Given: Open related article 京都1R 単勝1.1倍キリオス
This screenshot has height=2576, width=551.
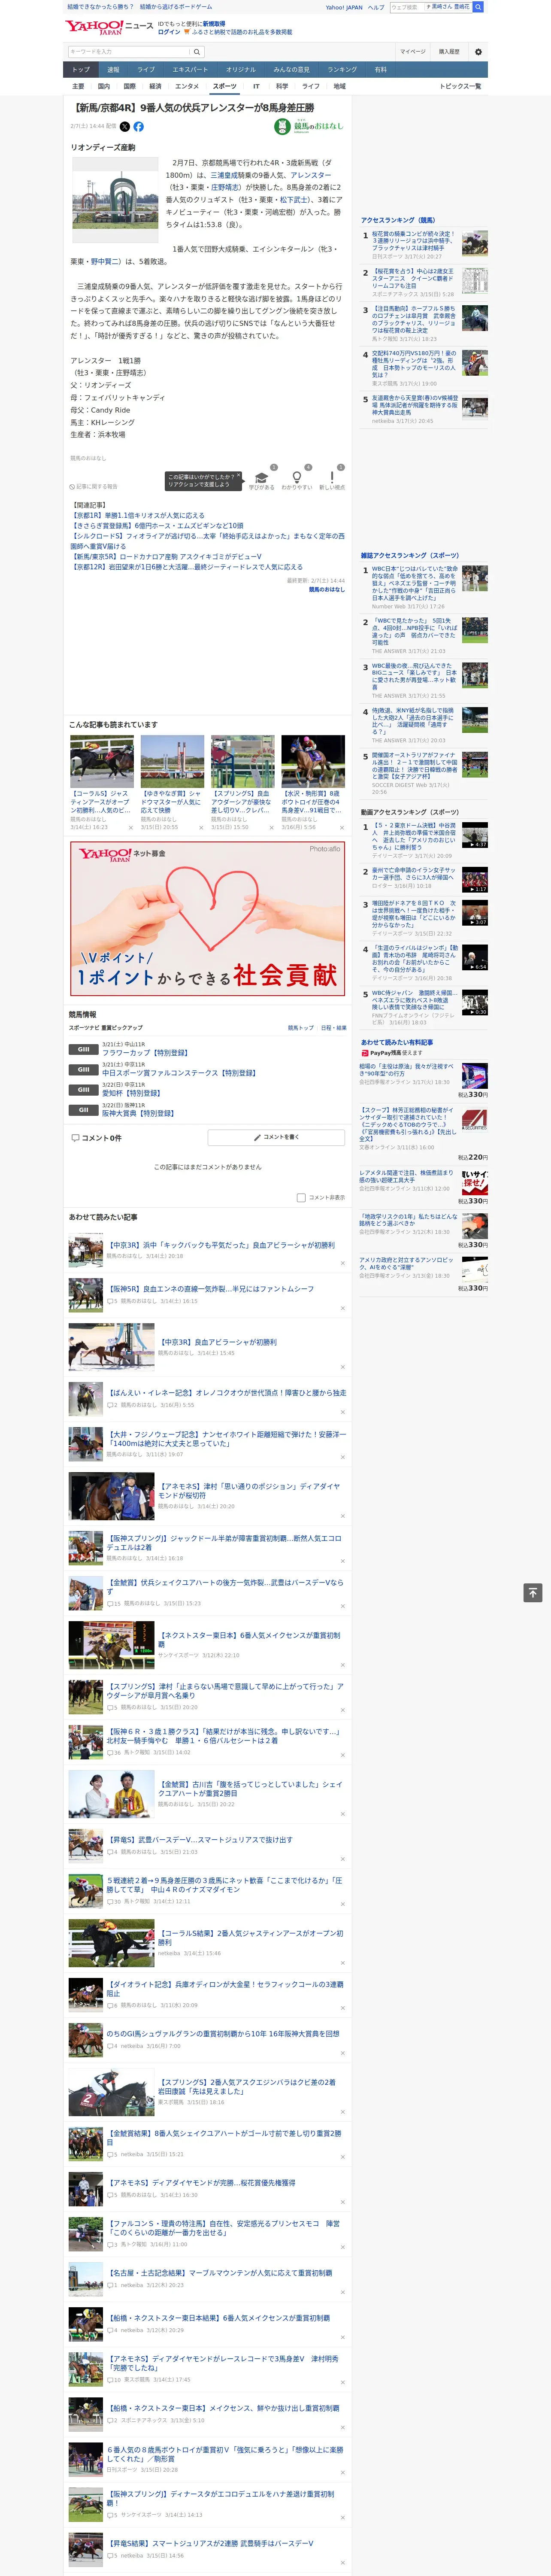Looking at the screenshot, I should [x=138, y=515].
